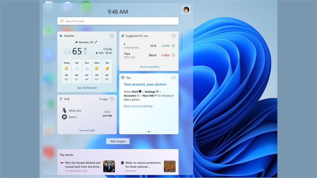Screen dimensions: 317x178
Task: Select °F temperature unit
Action: (x=85, y=49)
